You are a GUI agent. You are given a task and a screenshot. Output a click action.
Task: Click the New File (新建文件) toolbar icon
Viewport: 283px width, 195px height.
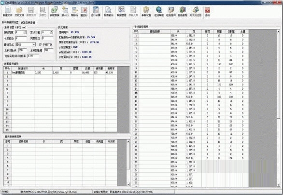(8, 12)
